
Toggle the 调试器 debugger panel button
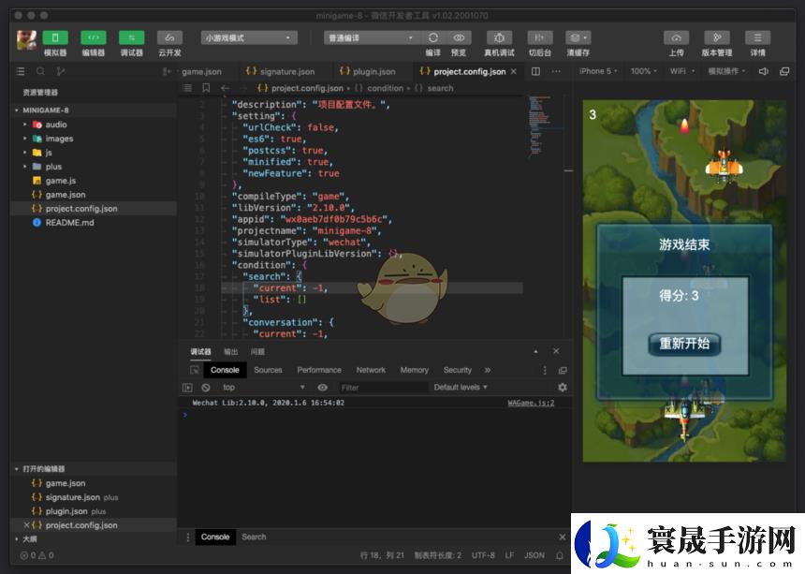(132, 37)
